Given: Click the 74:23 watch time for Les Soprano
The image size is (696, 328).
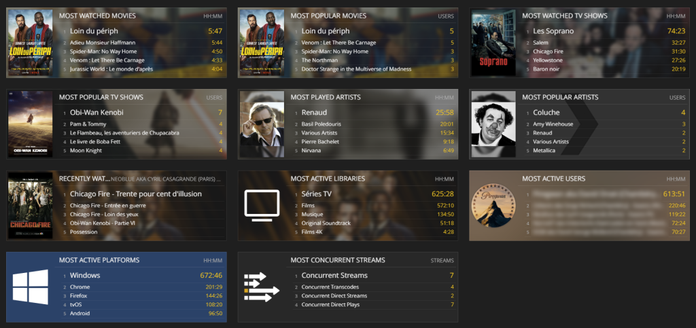Looking at the screenshot, I should point(676,31).
